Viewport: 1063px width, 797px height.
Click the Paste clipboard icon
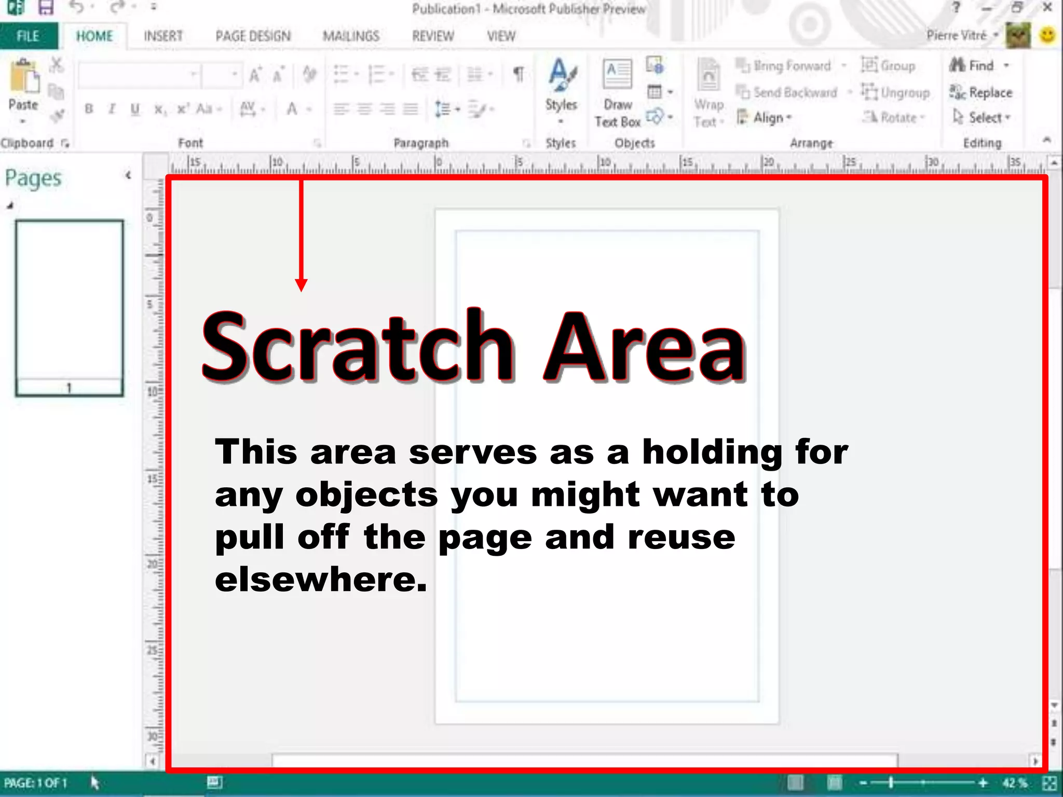(x=24, y=76)
